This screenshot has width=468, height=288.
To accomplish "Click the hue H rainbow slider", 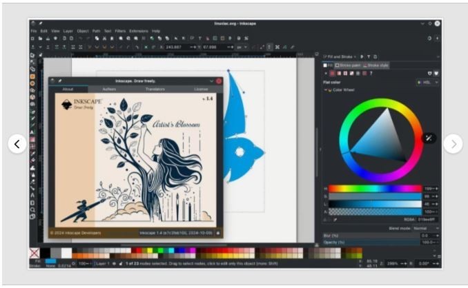I will coord(376,189).
